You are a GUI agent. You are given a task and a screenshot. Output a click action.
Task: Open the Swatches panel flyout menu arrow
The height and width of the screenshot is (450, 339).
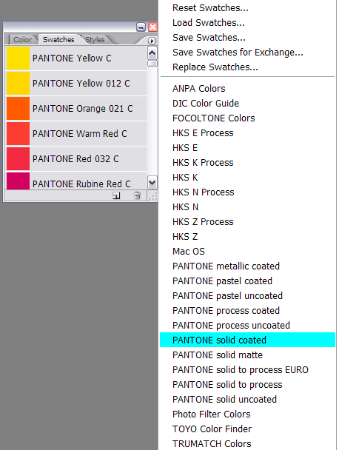click(152, 41)
